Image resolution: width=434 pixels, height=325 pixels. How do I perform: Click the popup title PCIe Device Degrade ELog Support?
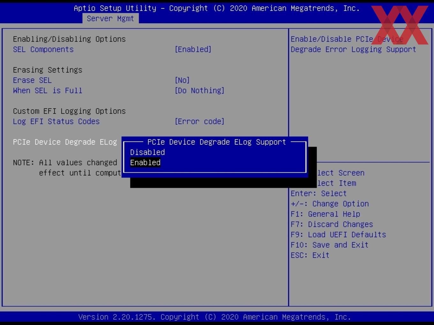217,142
